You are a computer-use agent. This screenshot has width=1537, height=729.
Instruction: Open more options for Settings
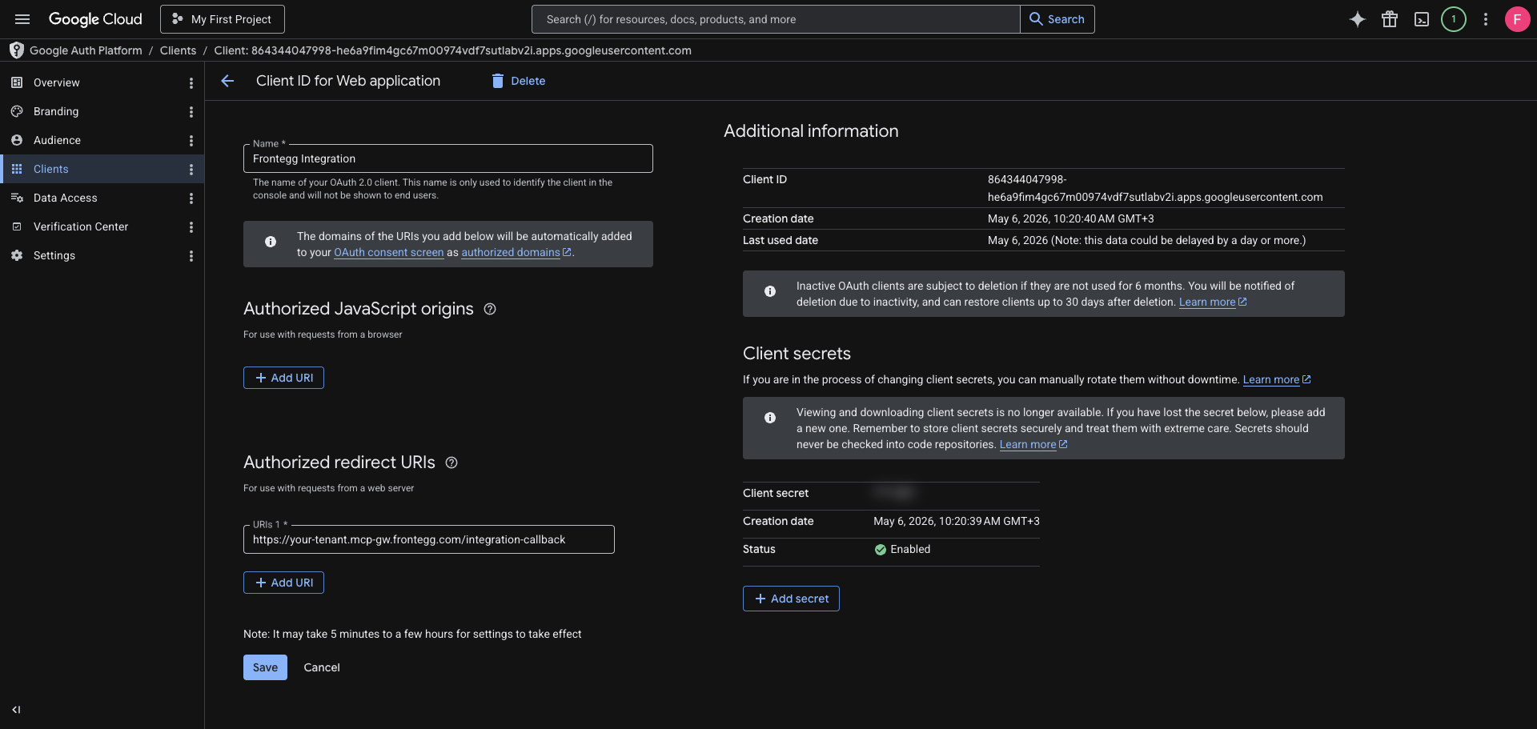coord(191,255)
